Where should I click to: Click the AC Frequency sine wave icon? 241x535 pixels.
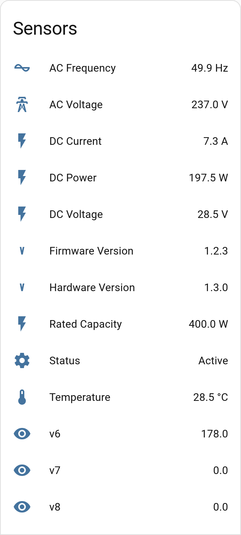pyautogui.click(x=22, y=68)
